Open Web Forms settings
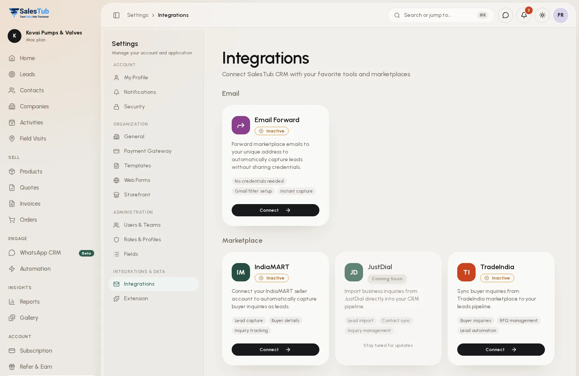This screenshot has height=376, width=579. point(154,180)
